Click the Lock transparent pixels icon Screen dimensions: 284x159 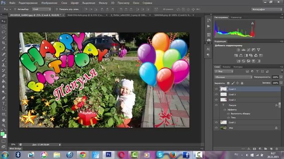(x=228, y=83)
